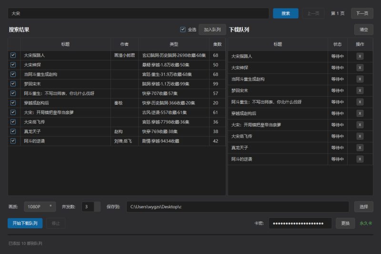Click the 保存到 save path field
This screenshot has height=254, width=381.
pos(237,207)
